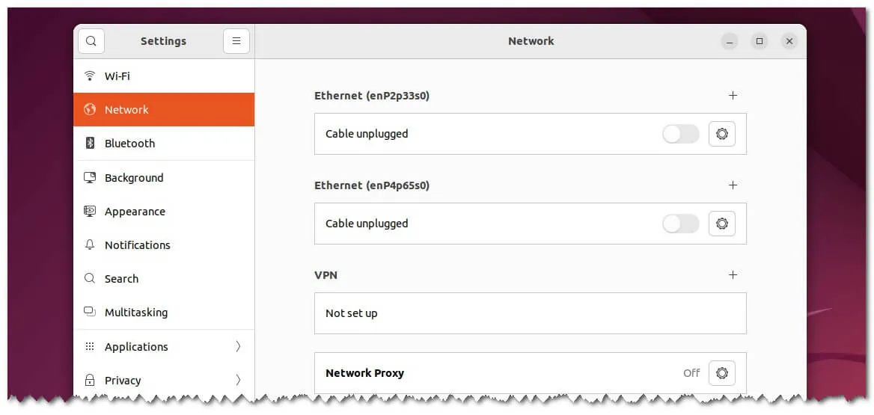874x415 pixels.
Task: Toggle the Ethernet enP4p65s0 switch
Action: pyautogui.click(x=680, y=224)
